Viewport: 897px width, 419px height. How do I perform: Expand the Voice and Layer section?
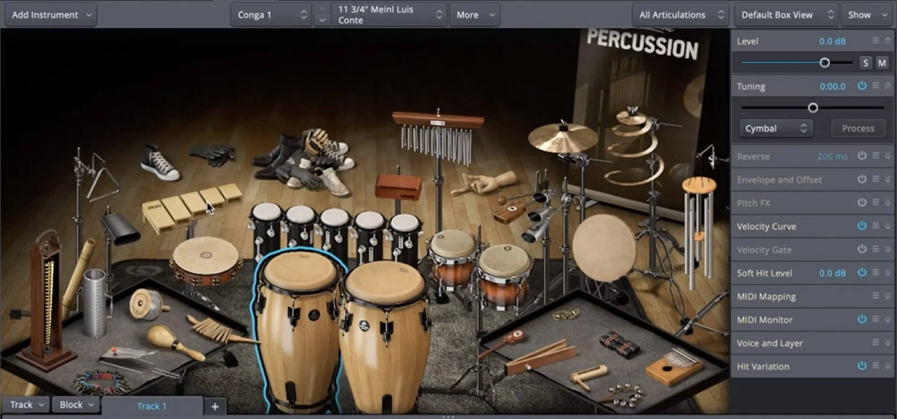point(888,342)
